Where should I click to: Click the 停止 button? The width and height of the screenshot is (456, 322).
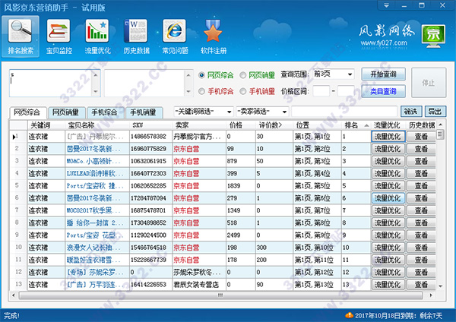(x=429, y=83)
